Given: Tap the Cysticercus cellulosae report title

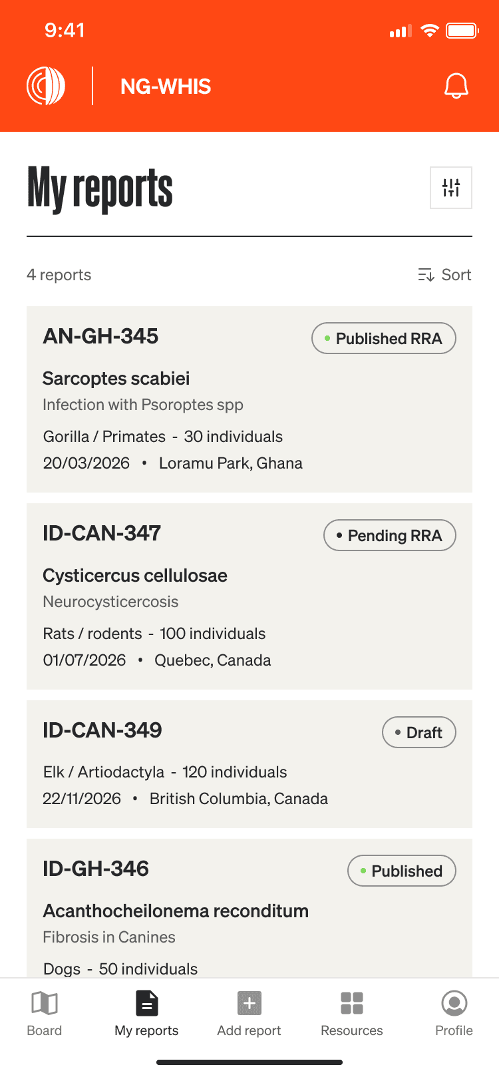Looking at the screenshot, I should coord(135,575).
